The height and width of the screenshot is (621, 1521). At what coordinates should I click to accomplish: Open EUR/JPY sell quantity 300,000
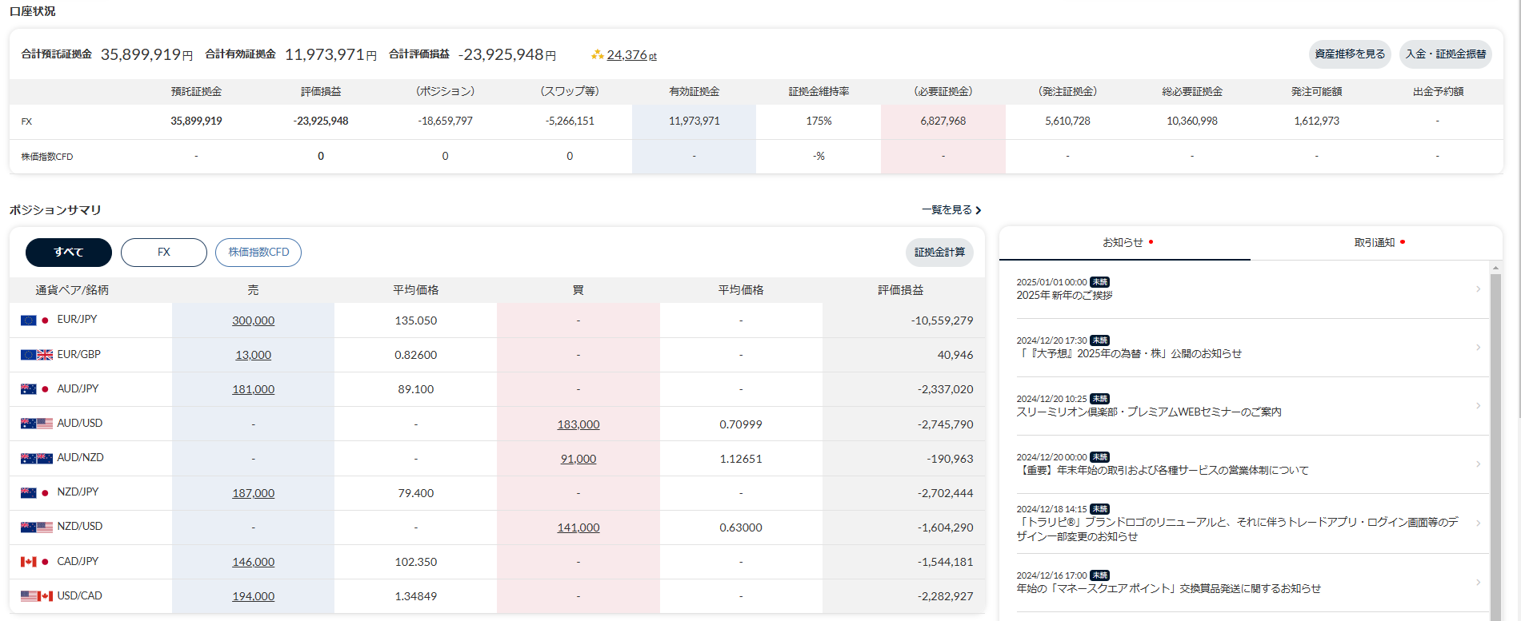coord(253,320)
